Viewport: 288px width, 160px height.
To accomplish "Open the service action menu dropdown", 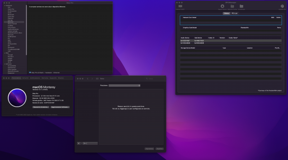I will coord(85,143).
